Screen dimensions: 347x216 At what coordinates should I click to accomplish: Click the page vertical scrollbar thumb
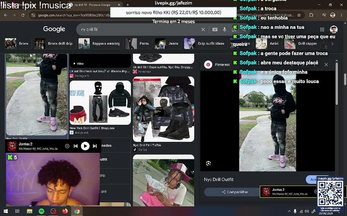pos(345,79)
